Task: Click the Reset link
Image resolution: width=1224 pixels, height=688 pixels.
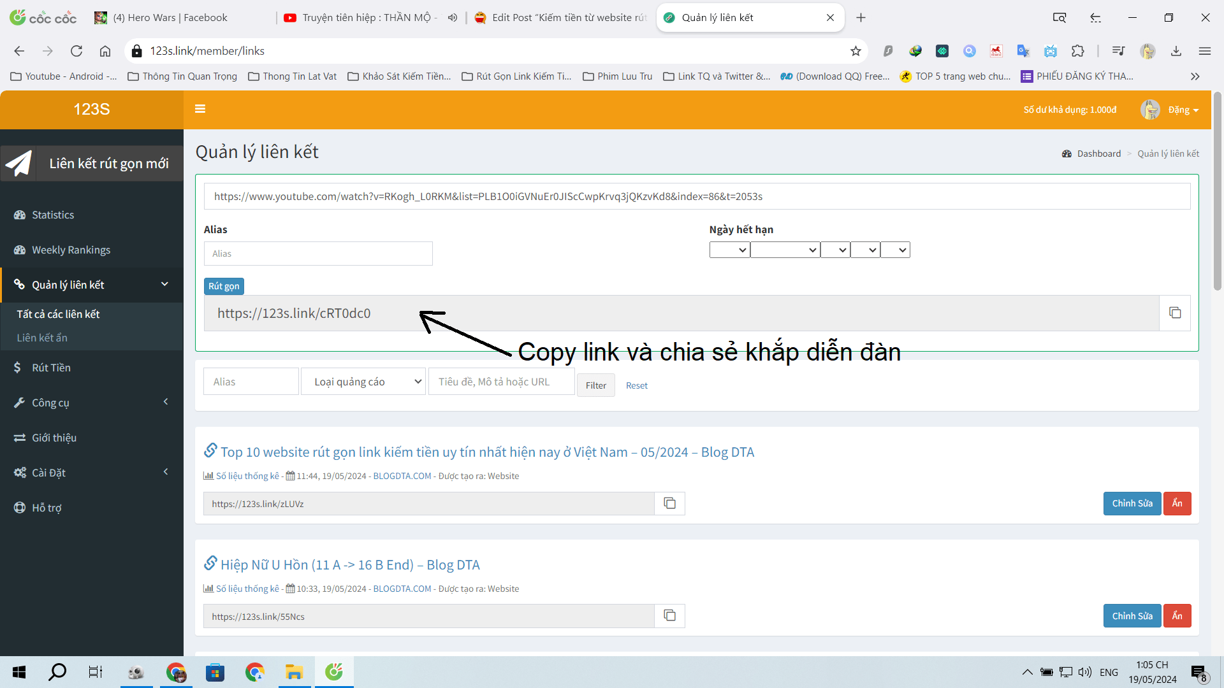Action: tap(636, 385)
